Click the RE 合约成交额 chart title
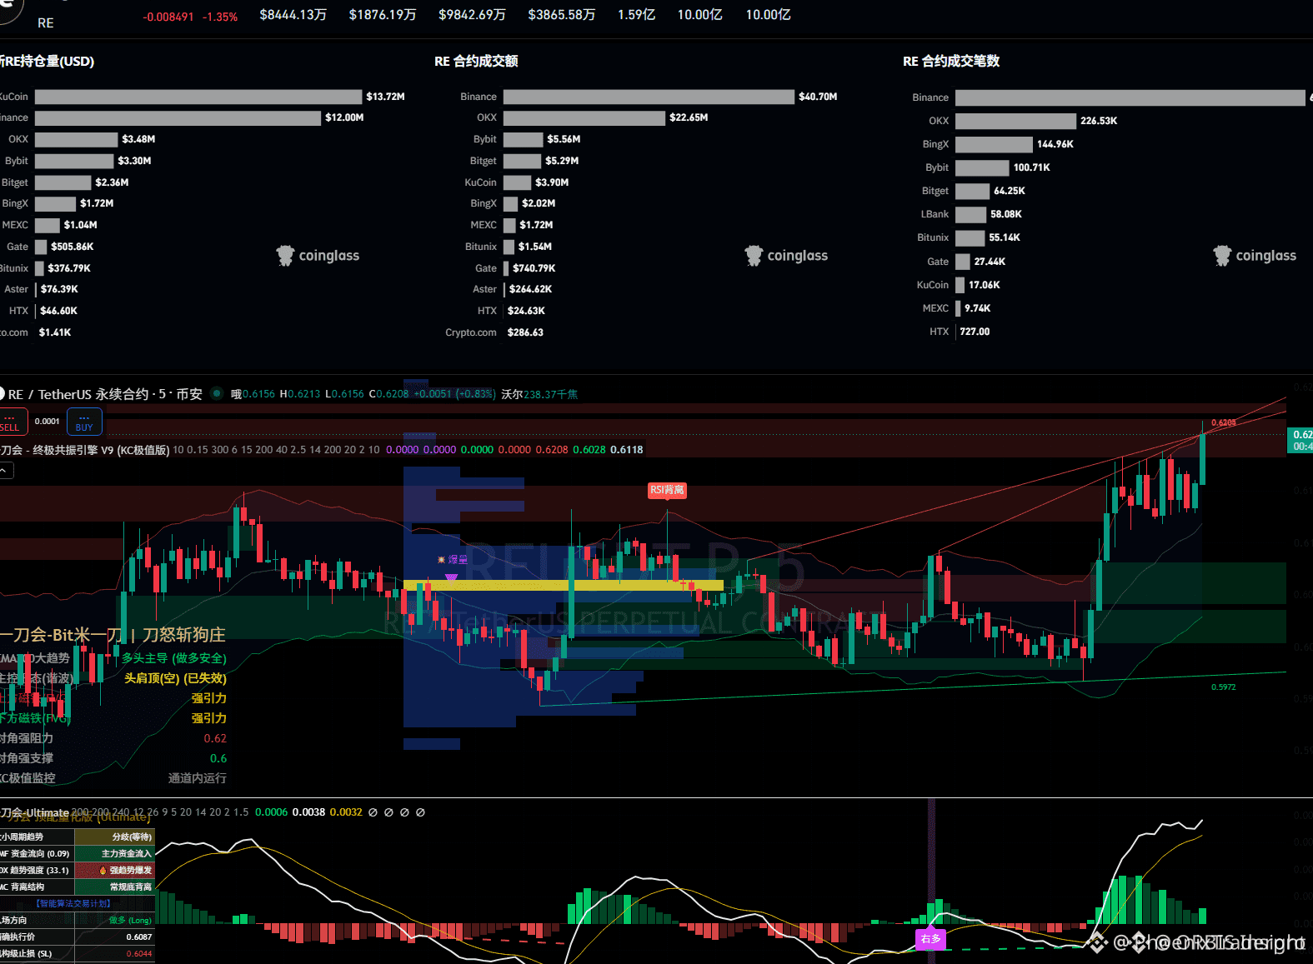The width and height of the screenshot is (1313, 964). (x=476, y=61)
